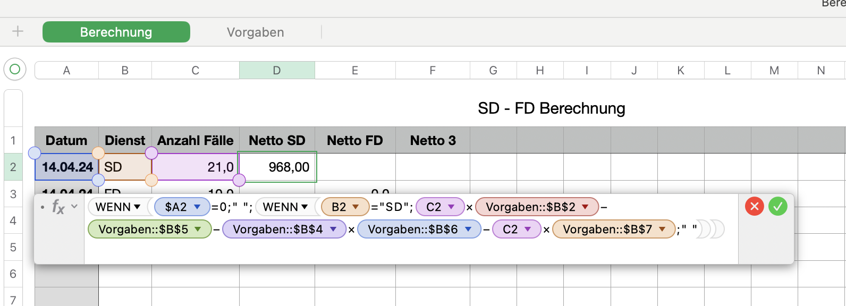Screen dimensions: 846x306
Task: Click cell B2 containing SD
Action: click(125, 167)
